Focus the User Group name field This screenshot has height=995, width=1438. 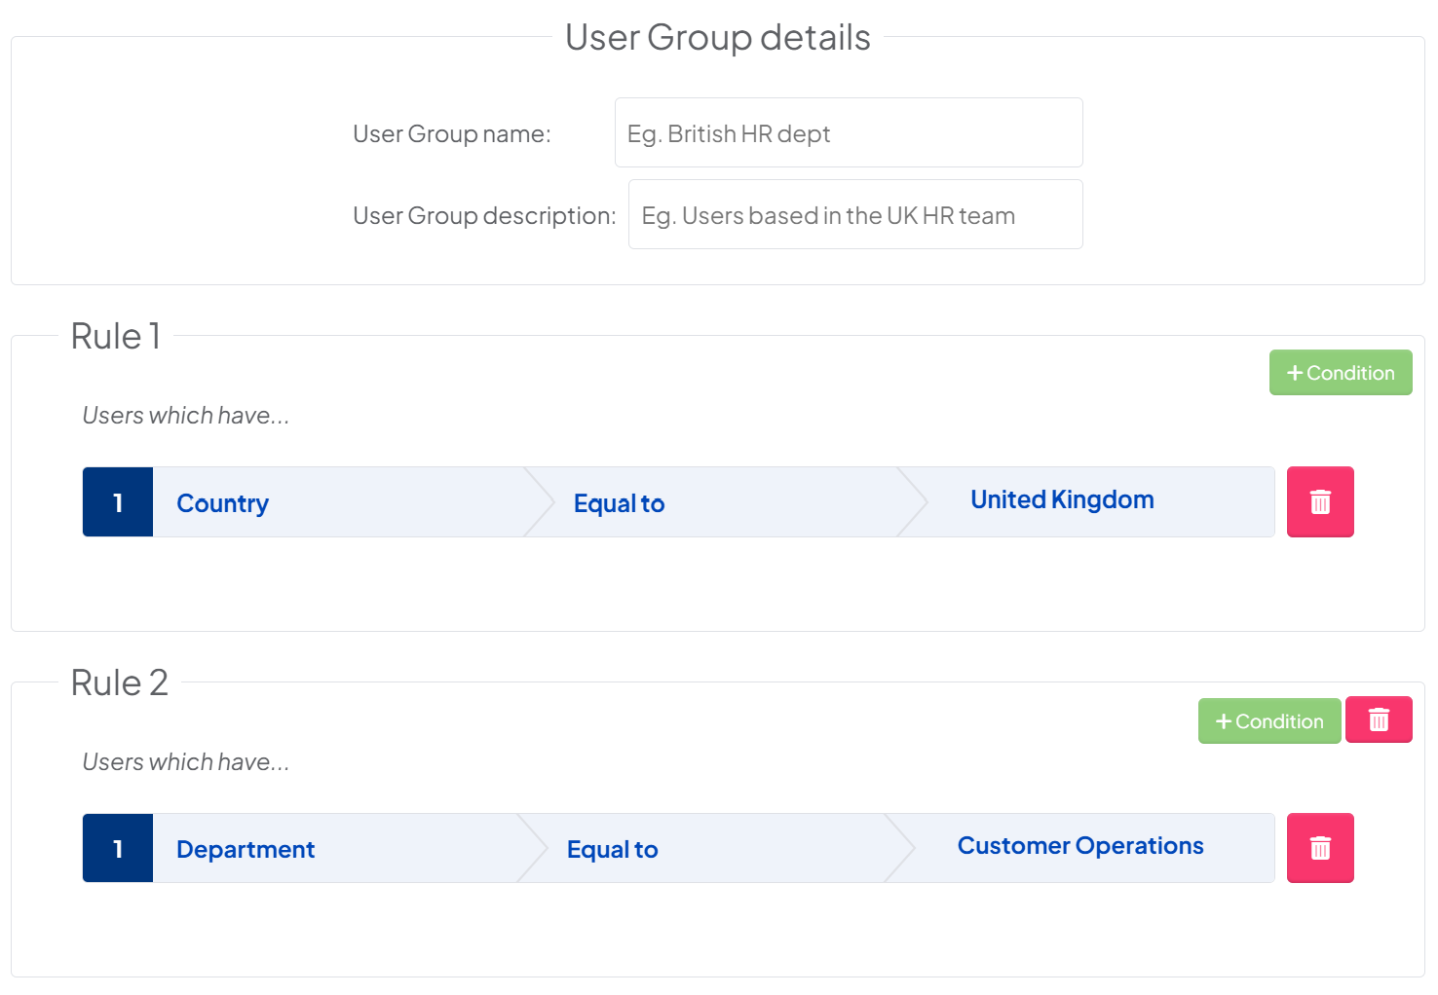[849, 132]
